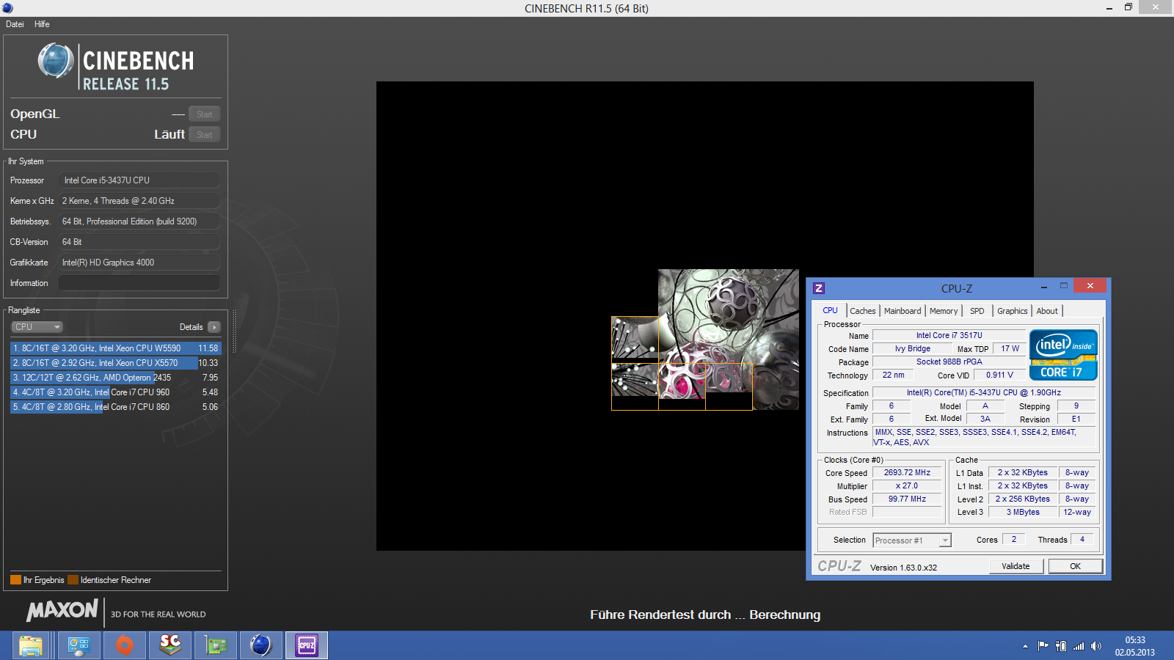Switch to the Mainboard tab in CPU-Z
The height and width of the screenshot is (660, 1174).
902,311
